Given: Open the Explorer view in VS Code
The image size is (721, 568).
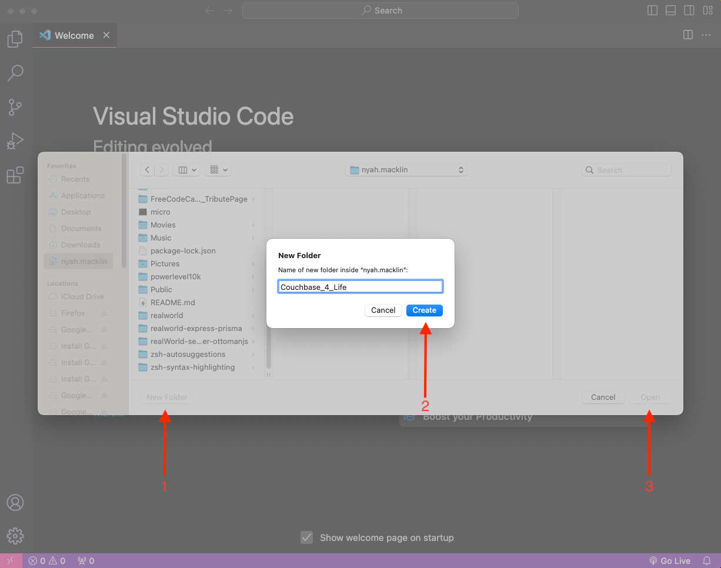Looking at the screenshot, I should (x=15, y=38).
